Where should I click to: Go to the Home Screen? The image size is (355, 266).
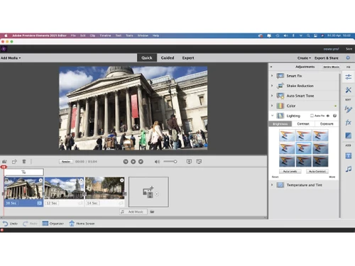point(82,223)
